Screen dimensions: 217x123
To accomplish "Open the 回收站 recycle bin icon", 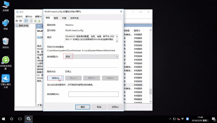I will pyautogui.click(x=6, y=43).
